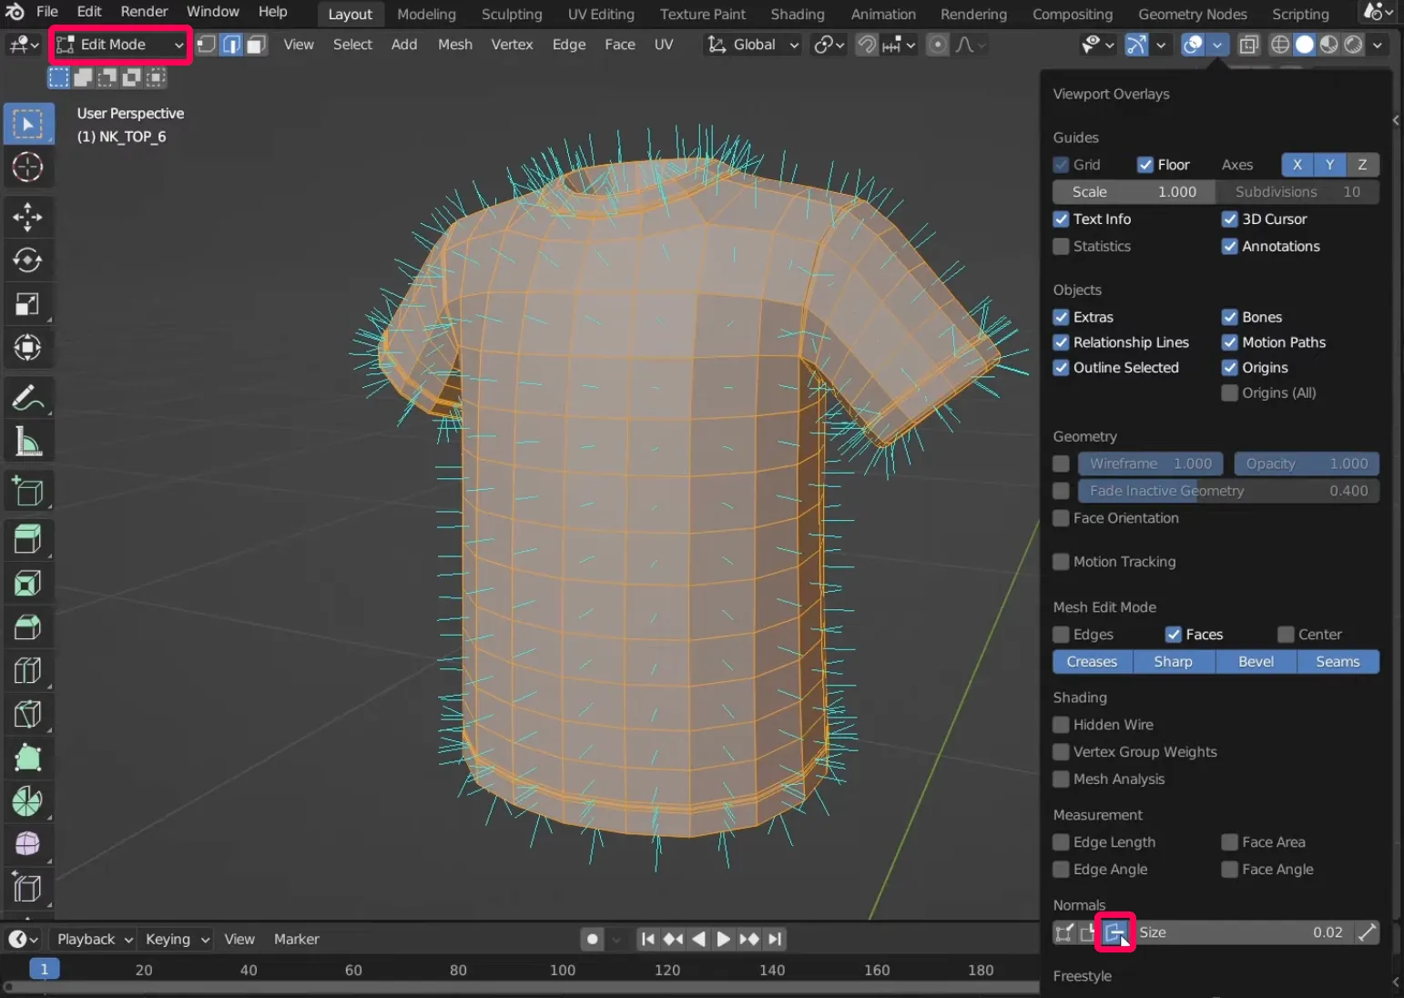Switch to rendered viewport shading
The height and width of the screenshot is (998, 1404).
pyautogui.click(x=1354, y=45)
